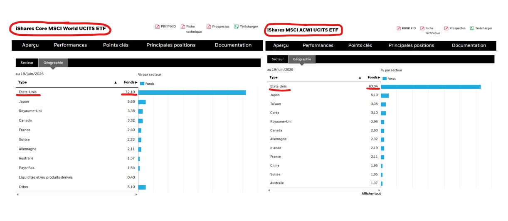Click Japon bar in World ETF chart
Screen dimensions: 508x221
(142, 102)
